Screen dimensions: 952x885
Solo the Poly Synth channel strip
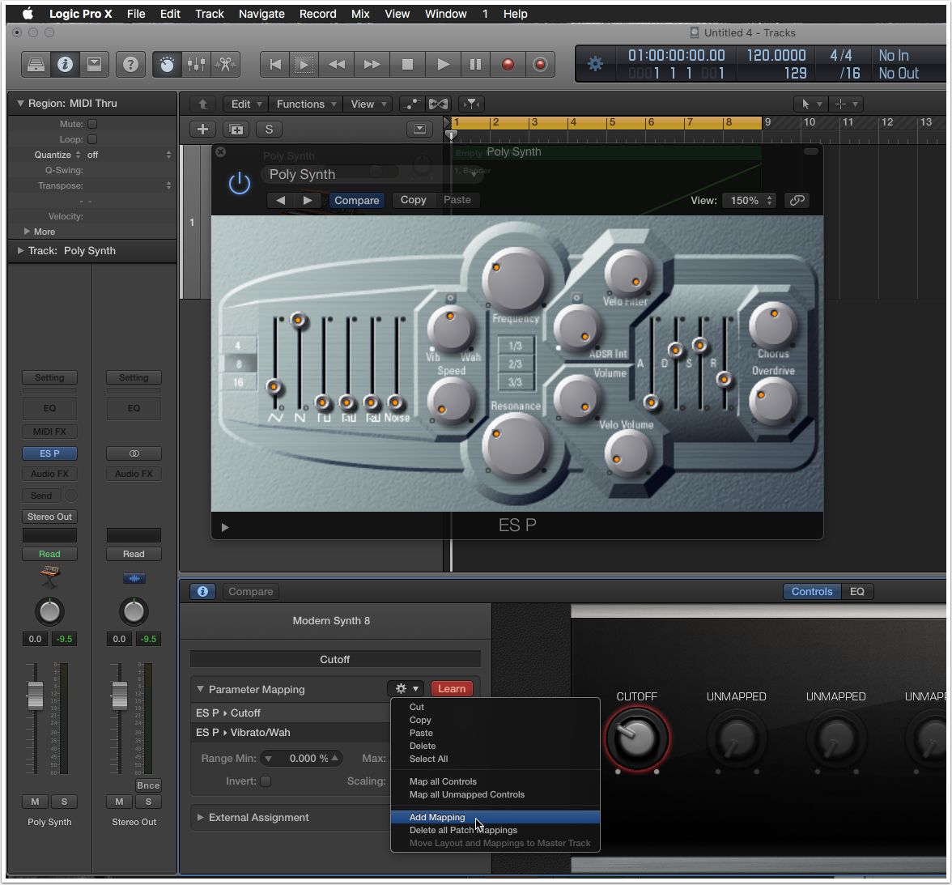pyautogui.click(x=64, y=802)
